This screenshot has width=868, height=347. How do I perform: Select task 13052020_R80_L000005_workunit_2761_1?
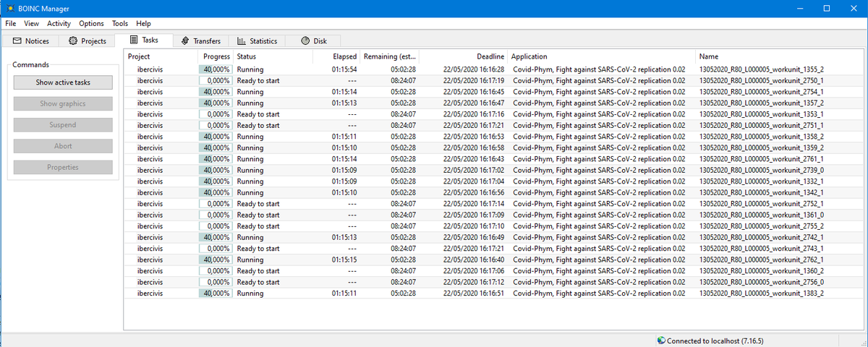[x=494, y=159]
